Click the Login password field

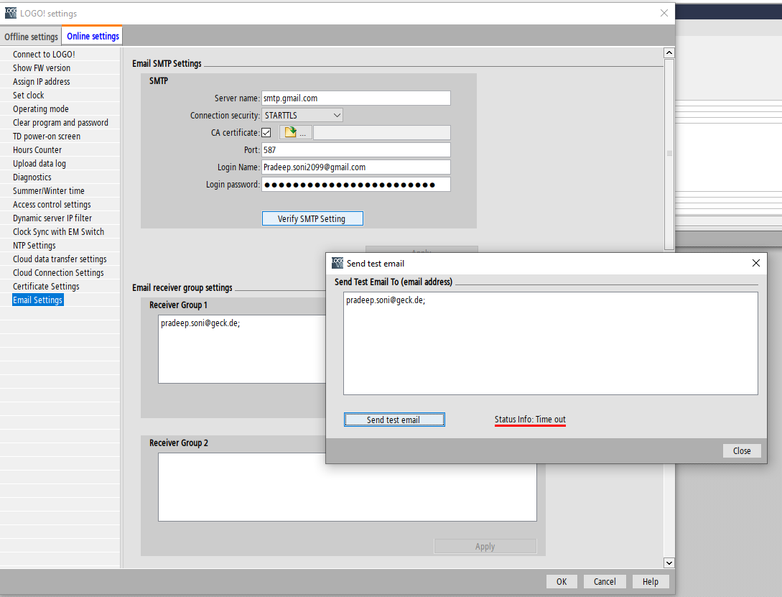[356, 185]
